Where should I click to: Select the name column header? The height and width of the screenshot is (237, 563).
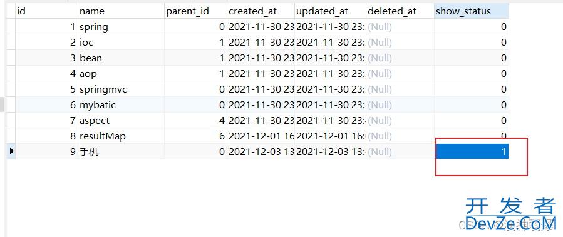pyautogui.click(x=121, y=11)
